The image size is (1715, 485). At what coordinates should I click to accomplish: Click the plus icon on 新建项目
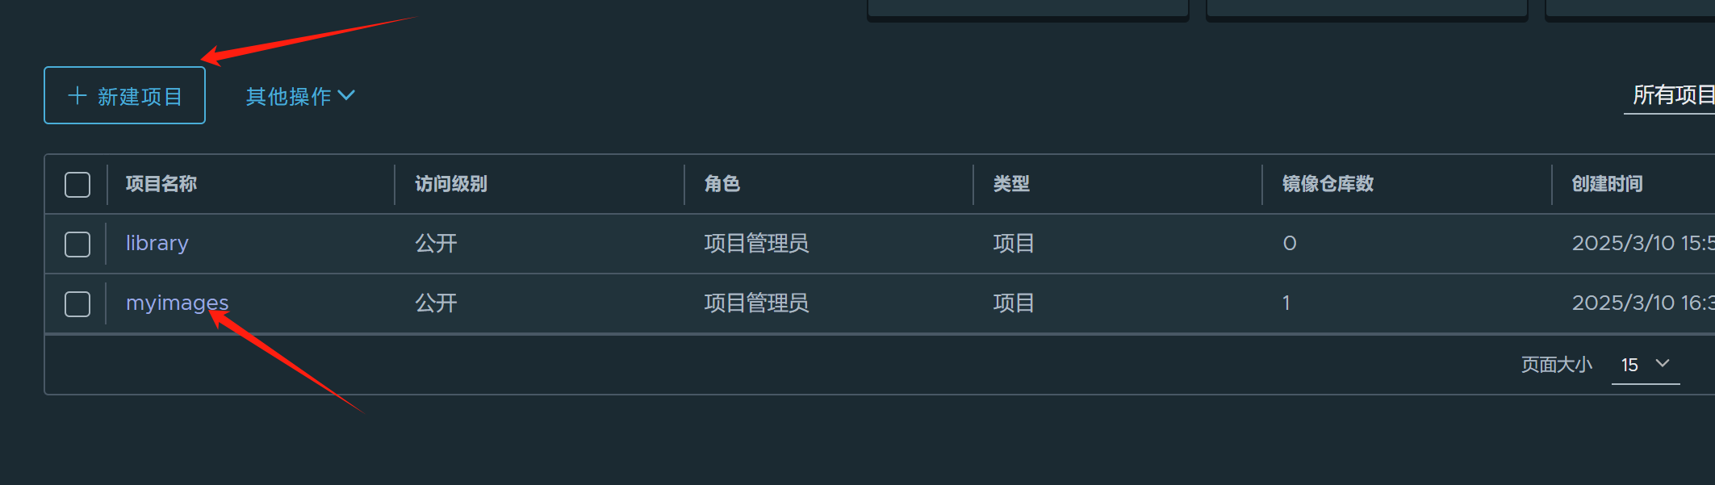click(77, 96)
